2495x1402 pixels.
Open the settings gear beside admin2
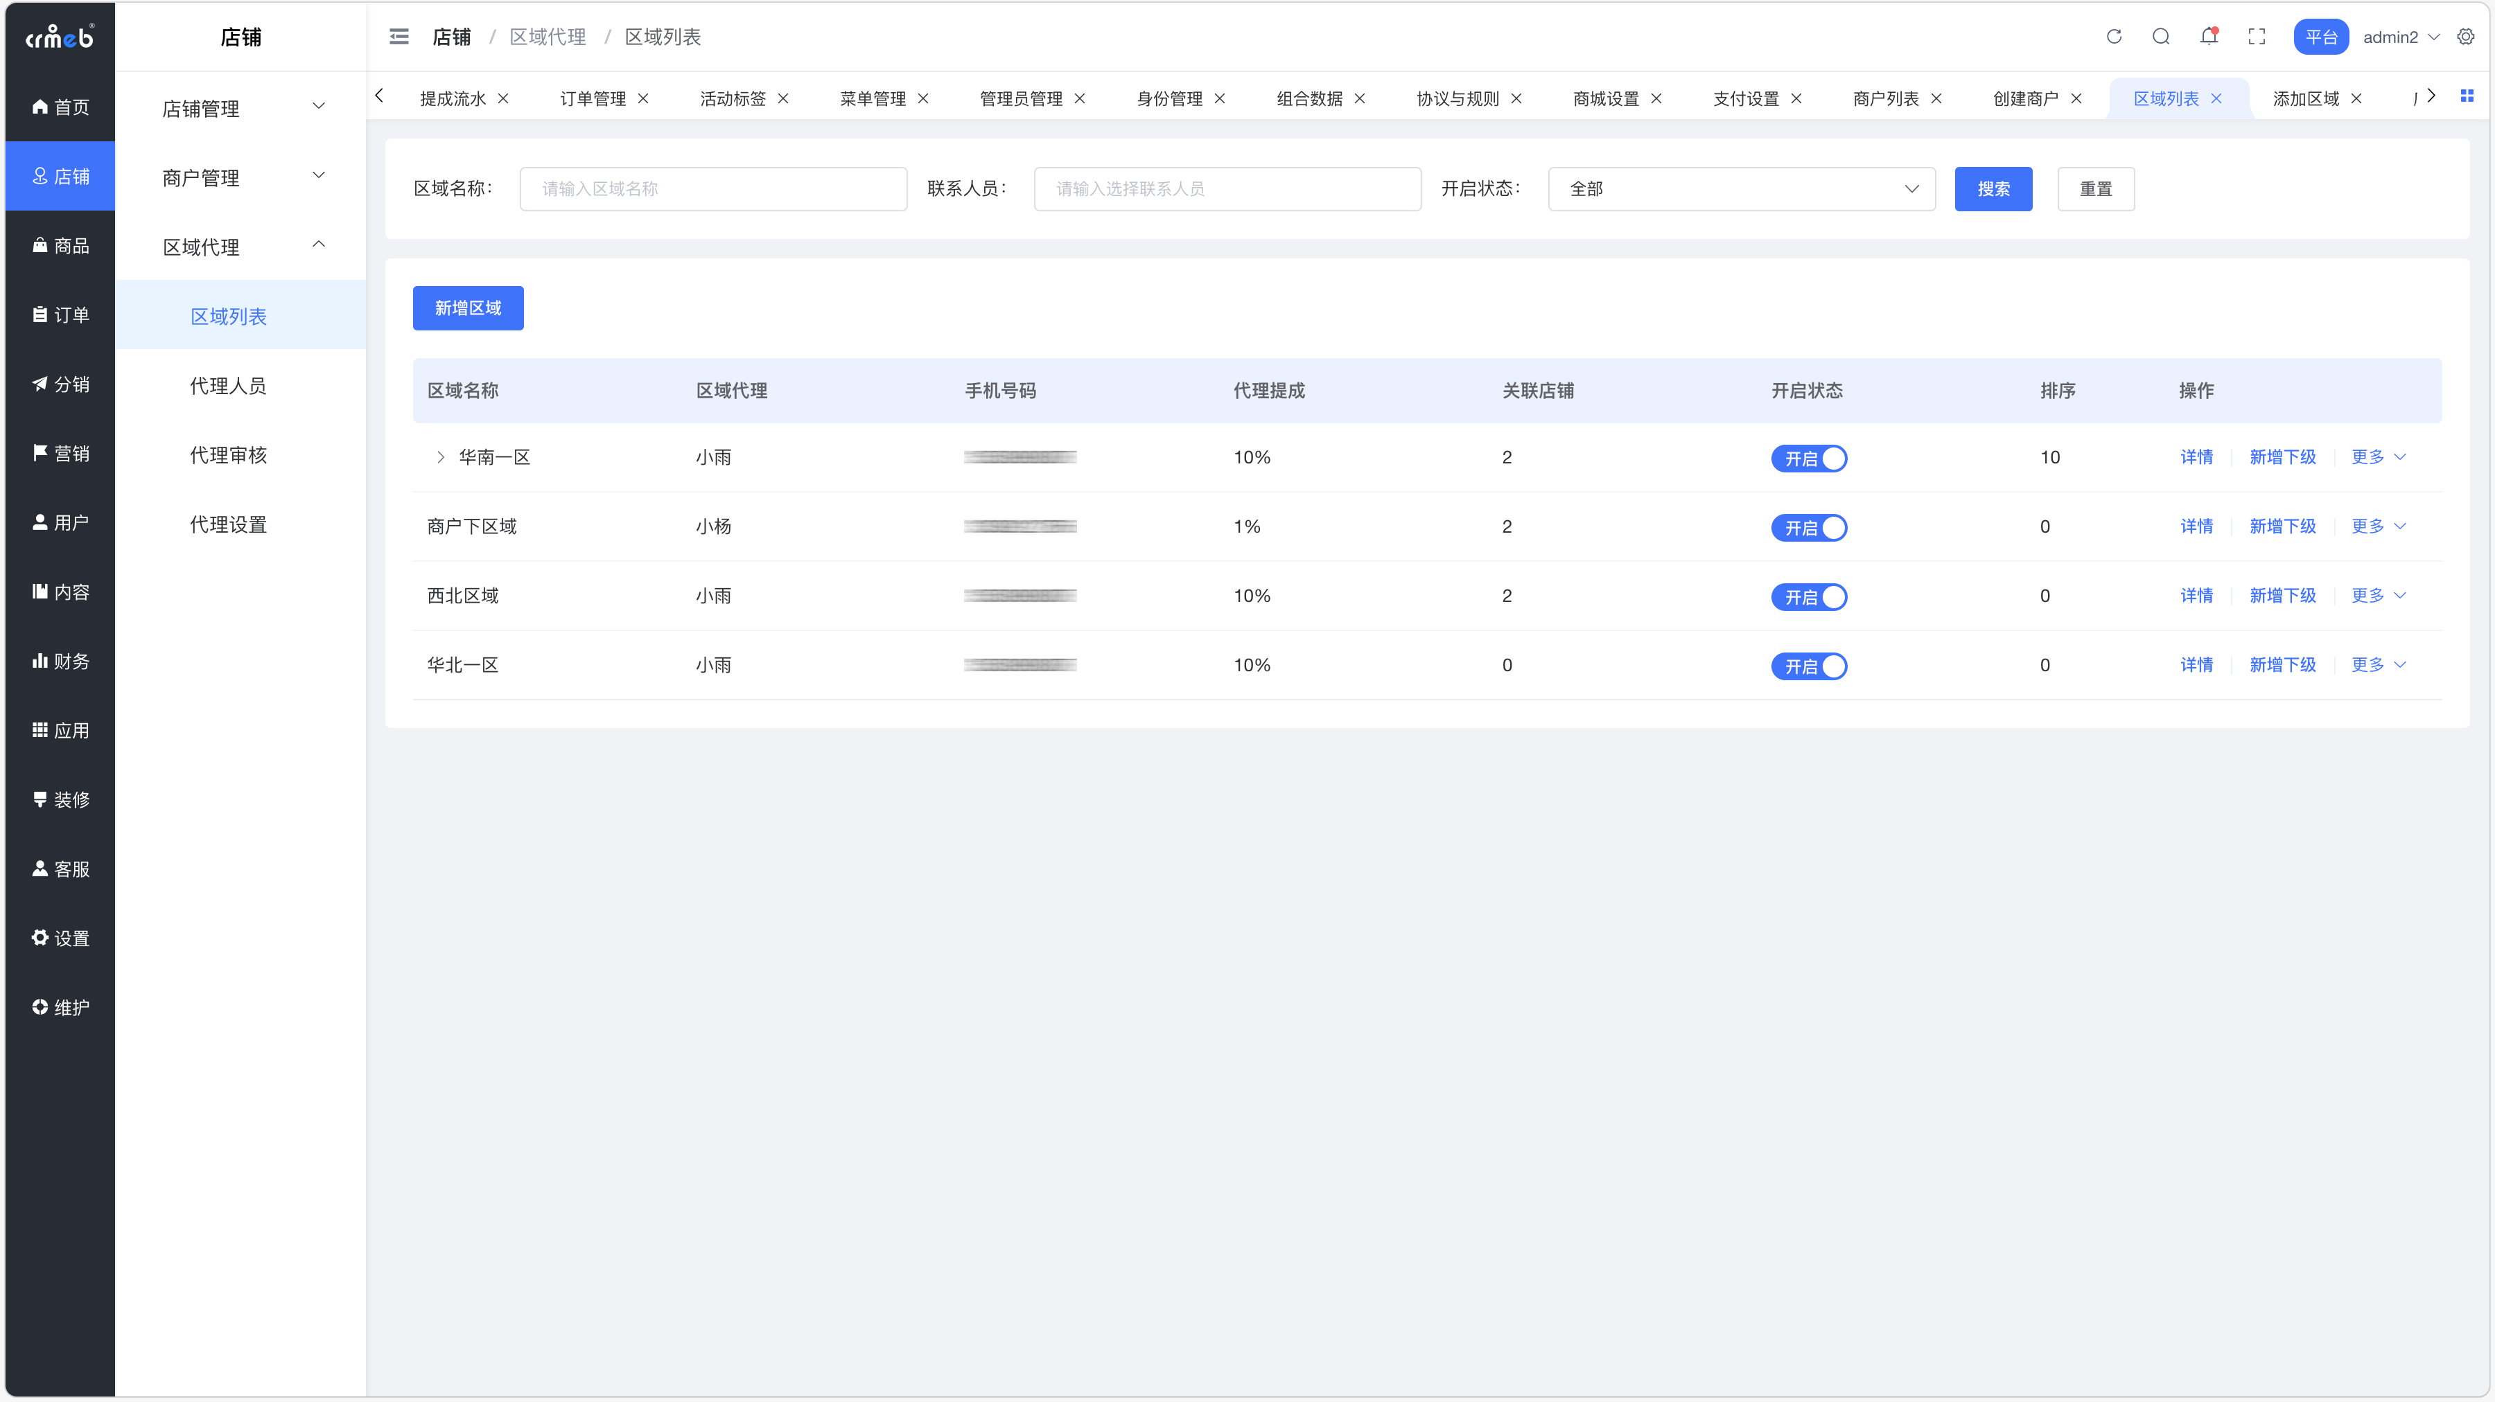click(2466, 37)
